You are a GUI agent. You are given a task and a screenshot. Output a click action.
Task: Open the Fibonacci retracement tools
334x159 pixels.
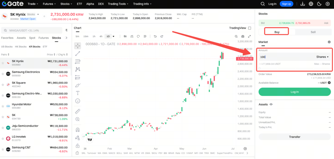78,62
